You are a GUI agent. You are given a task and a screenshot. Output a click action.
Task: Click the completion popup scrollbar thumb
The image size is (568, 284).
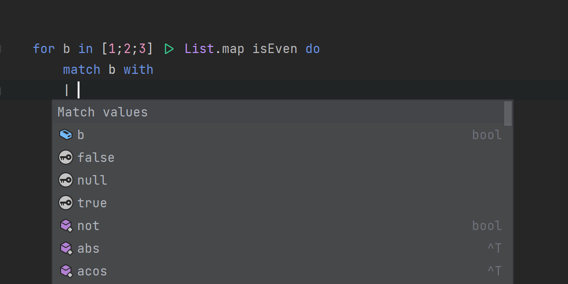pyautogui.click(x=508, y=114)
